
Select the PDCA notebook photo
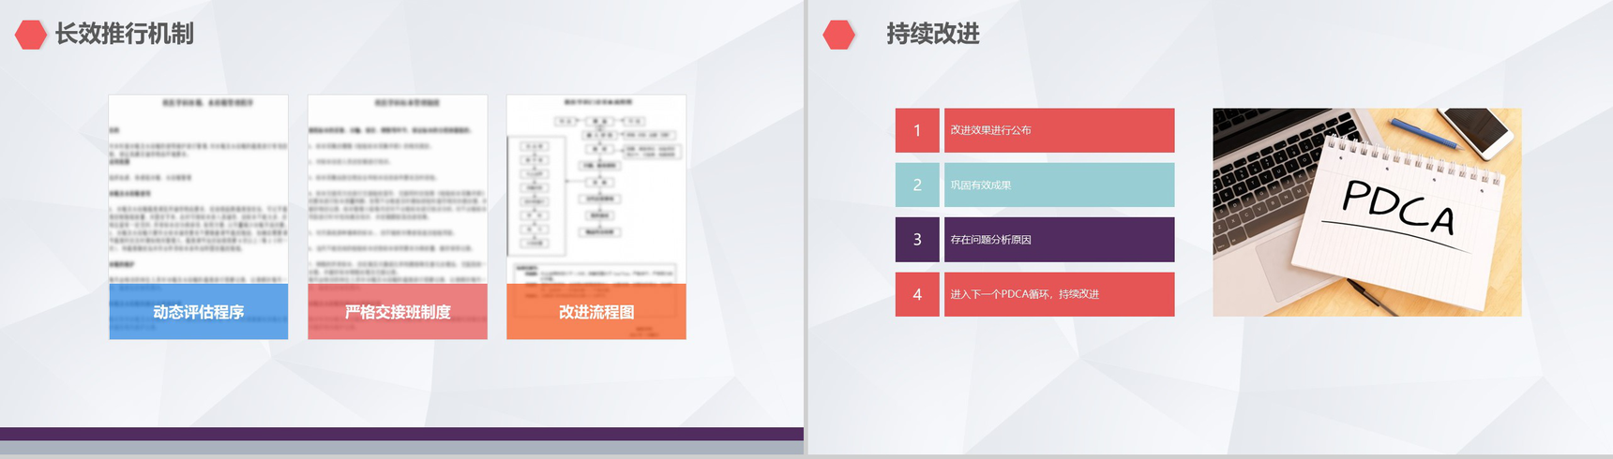tap(1367, 213)
